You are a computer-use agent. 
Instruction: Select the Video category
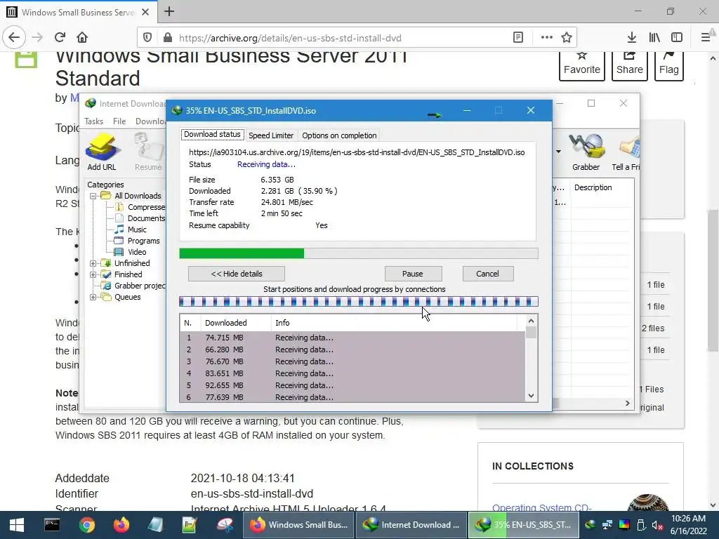click(x=131, y=252)
